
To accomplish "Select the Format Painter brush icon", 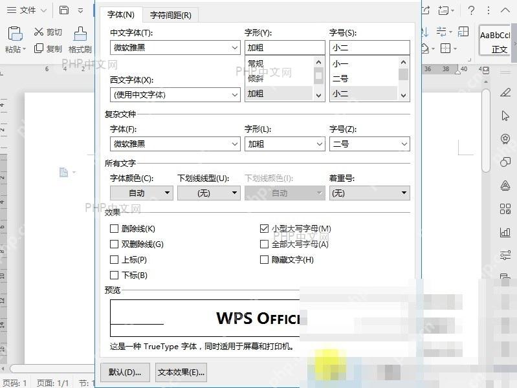I will click(x=80, y=33).
